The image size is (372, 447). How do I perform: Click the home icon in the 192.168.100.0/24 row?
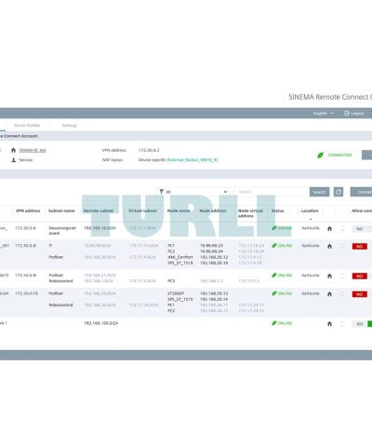329,324
